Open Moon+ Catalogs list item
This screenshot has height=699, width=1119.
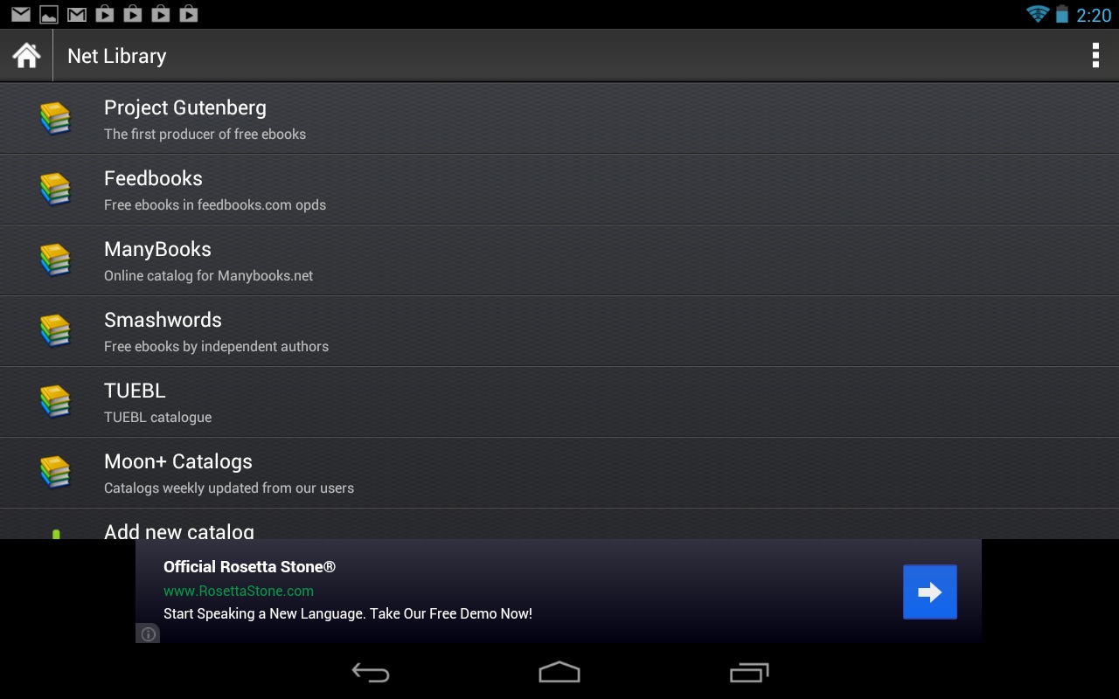pyautogui.click(x=559, y=473)
